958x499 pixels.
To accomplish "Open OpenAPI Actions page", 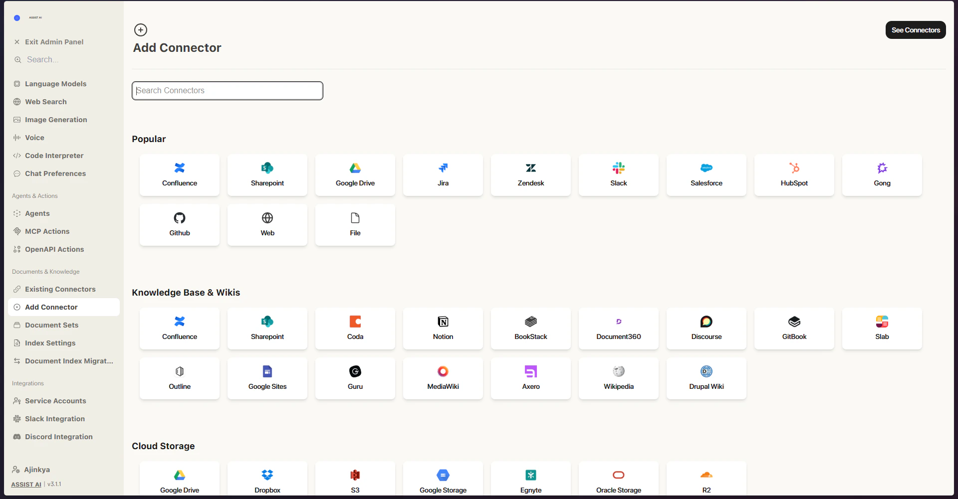I will (x=64, y=249).
